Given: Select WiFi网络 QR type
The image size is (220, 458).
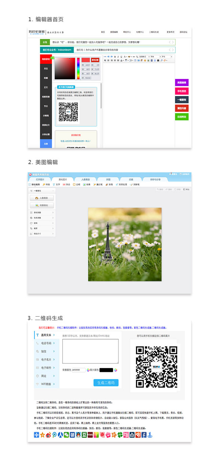Looking at the screenshot, I should pos(46,384).
